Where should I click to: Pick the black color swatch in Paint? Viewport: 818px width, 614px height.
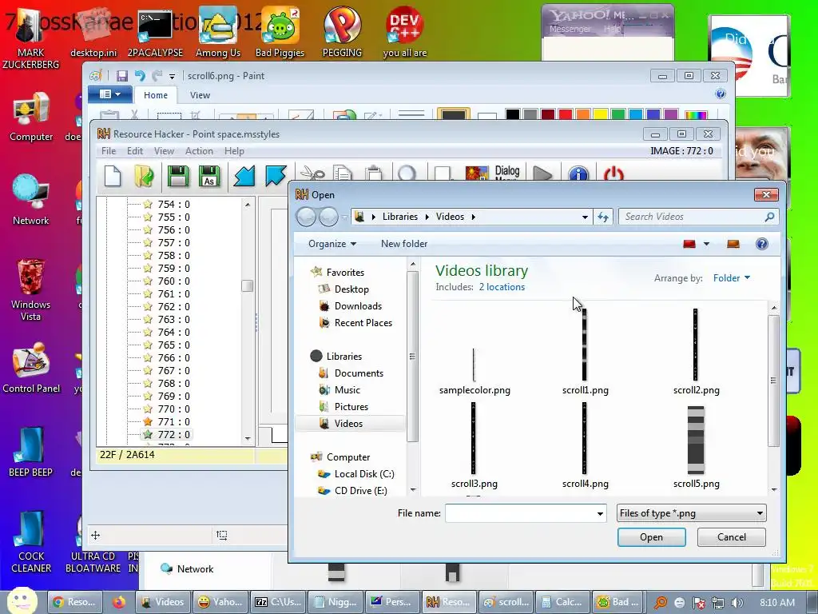pos(512,114)
